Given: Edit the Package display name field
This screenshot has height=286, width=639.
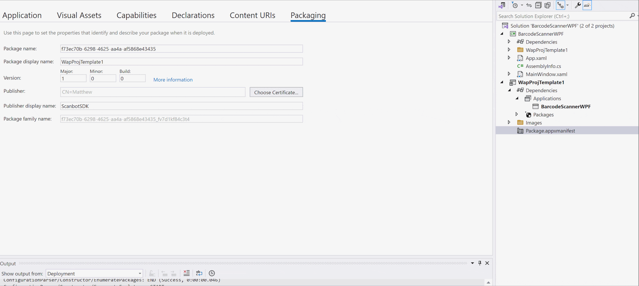Looking at the screenshot, I should [x=181, y=62].
